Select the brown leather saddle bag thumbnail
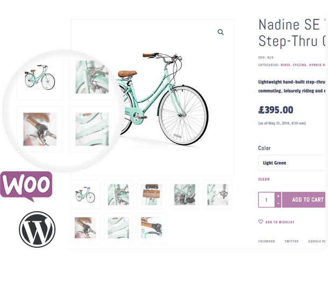Viewport: 328px width, 300px height. pos(151,194)
